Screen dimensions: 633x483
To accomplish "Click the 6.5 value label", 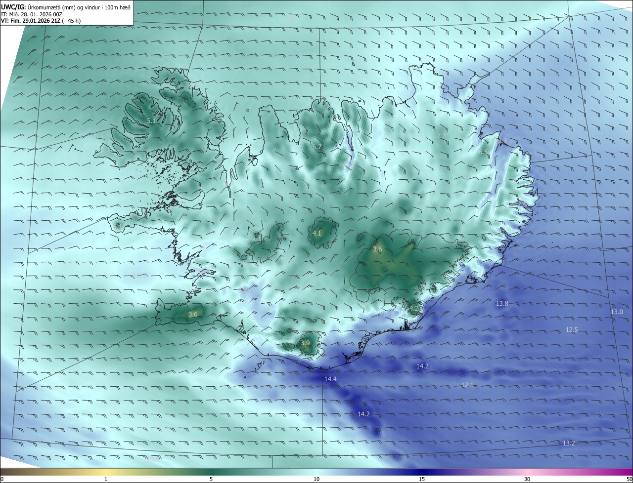I will click(x=483, y=152).
